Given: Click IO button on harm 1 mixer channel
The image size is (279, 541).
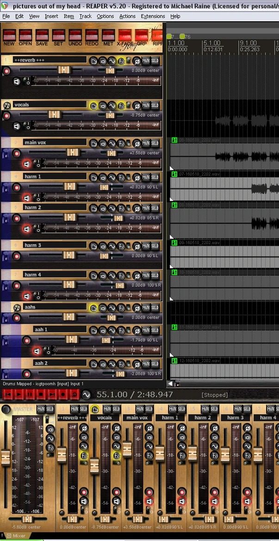Looking at the screenshot, I should click(x=182, y=438).
